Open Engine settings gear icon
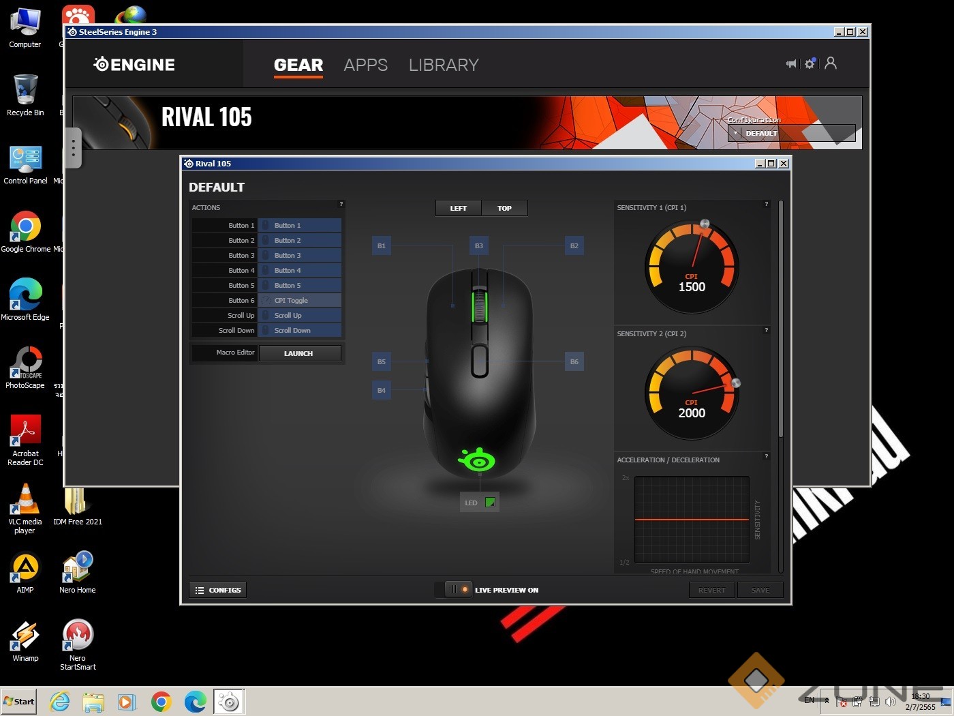This screenshot has width=954, height=716. [810, 63]
